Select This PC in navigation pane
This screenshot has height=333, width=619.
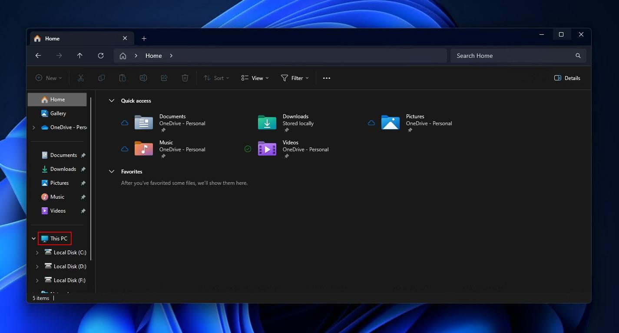pyautogui.click(x=54, y=239)
